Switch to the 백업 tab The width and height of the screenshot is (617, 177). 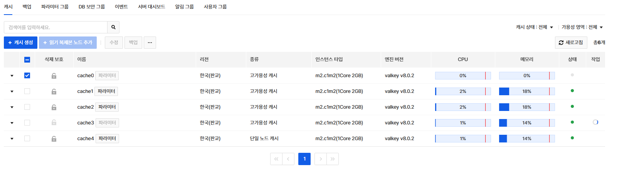[27, 7]
